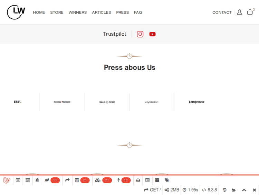Open the Instagram profile icon
This screenshot has width=259, height=195.
[140, 34]
